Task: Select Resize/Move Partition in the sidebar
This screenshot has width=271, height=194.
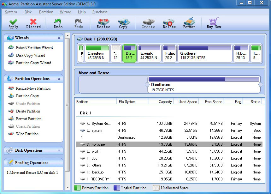Action: tap(33, 88)
